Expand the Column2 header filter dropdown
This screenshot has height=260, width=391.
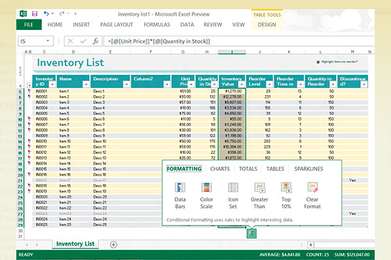click(x=167, y=84)
